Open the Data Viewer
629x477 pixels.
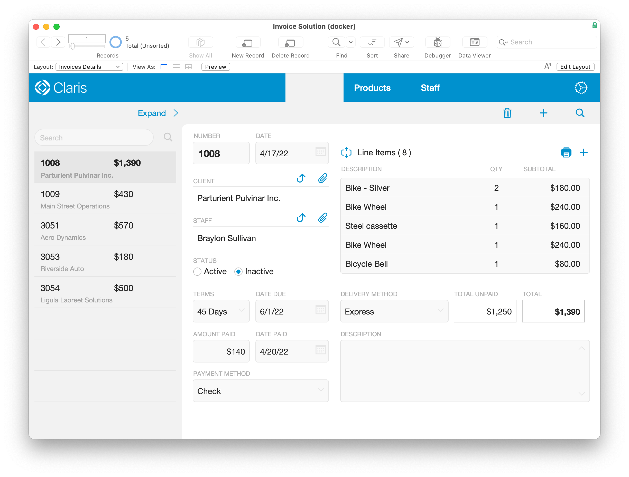tap(474, 42)
